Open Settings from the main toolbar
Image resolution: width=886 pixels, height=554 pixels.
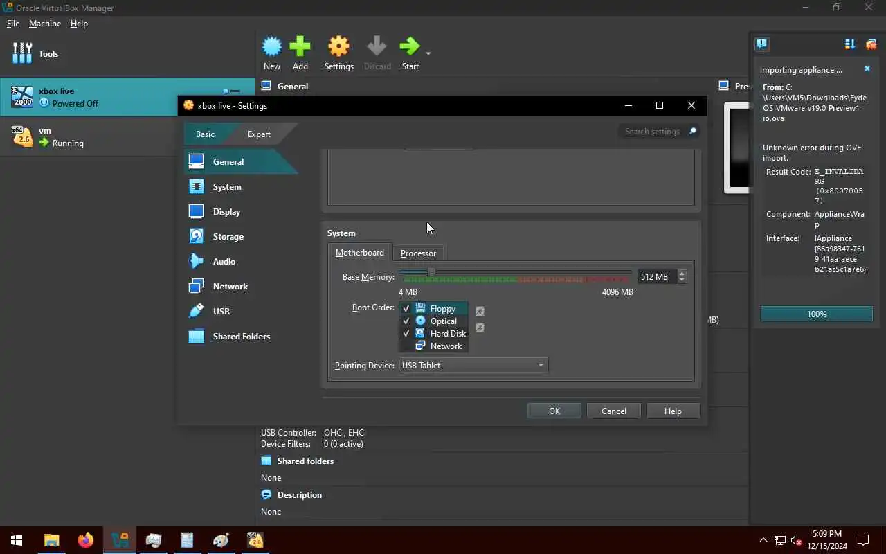(338, 54)
